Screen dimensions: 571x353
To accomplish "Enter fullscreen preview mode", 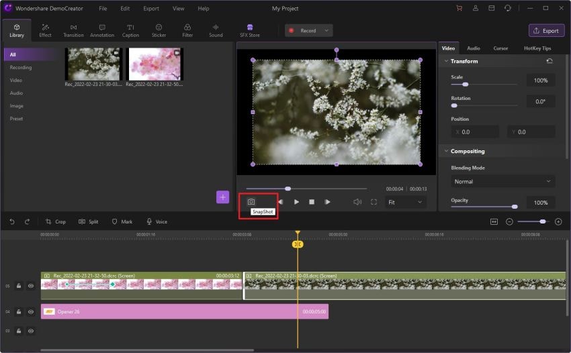I will [374, 202].
